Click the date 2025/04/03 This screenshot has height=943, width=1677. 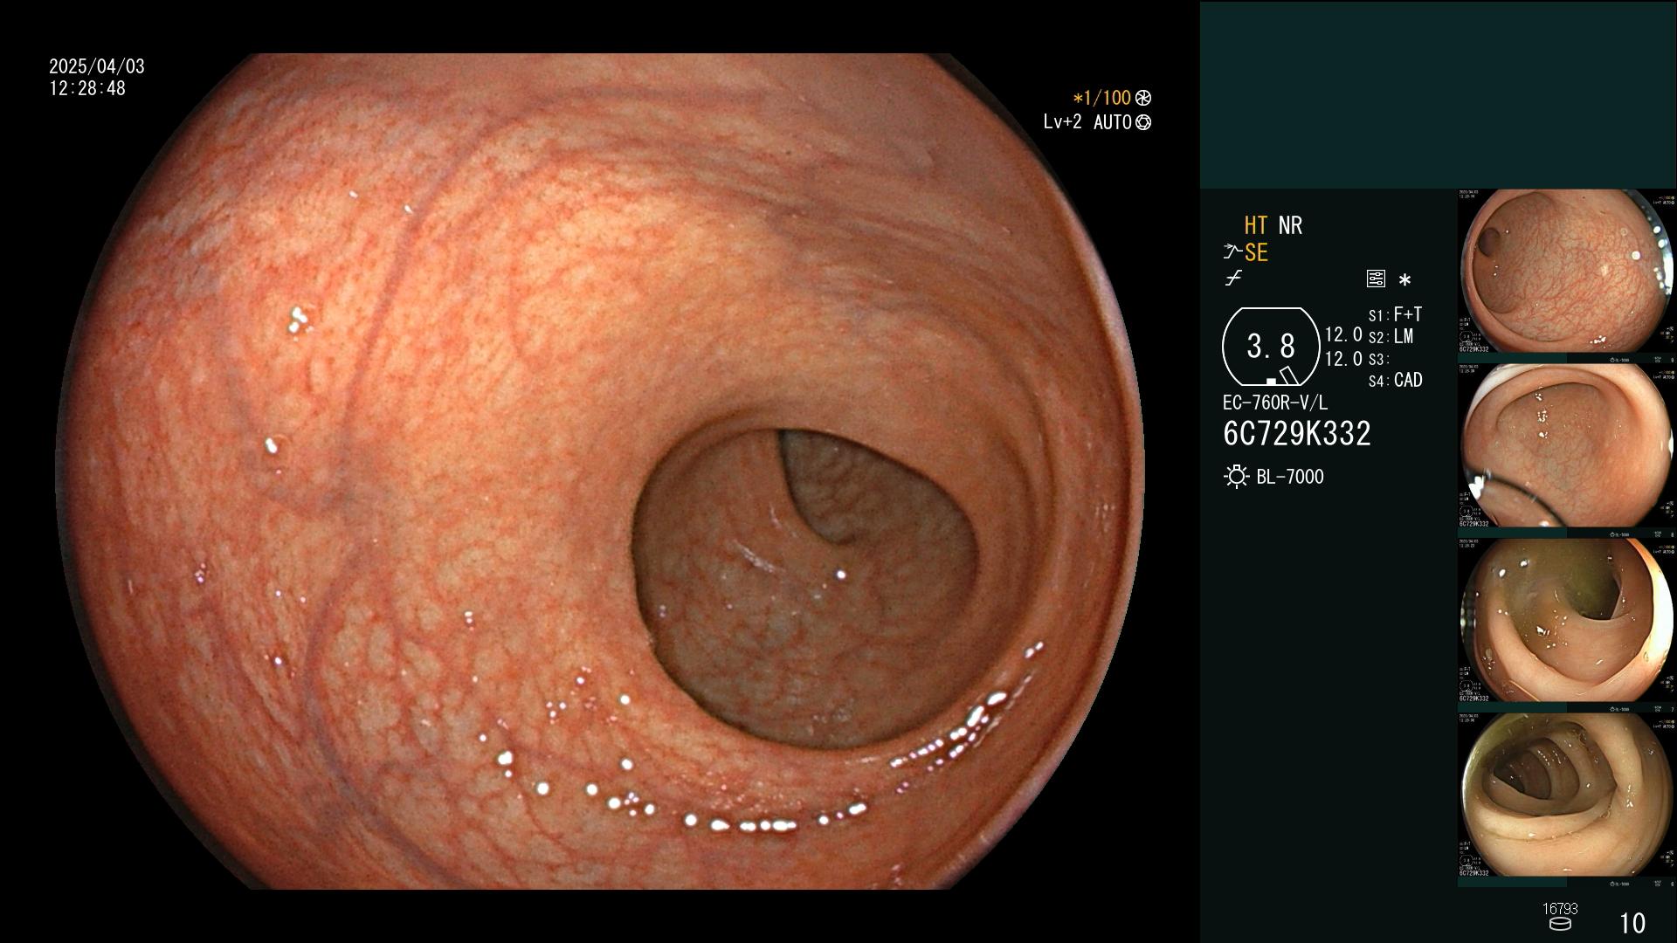(97, 66)
